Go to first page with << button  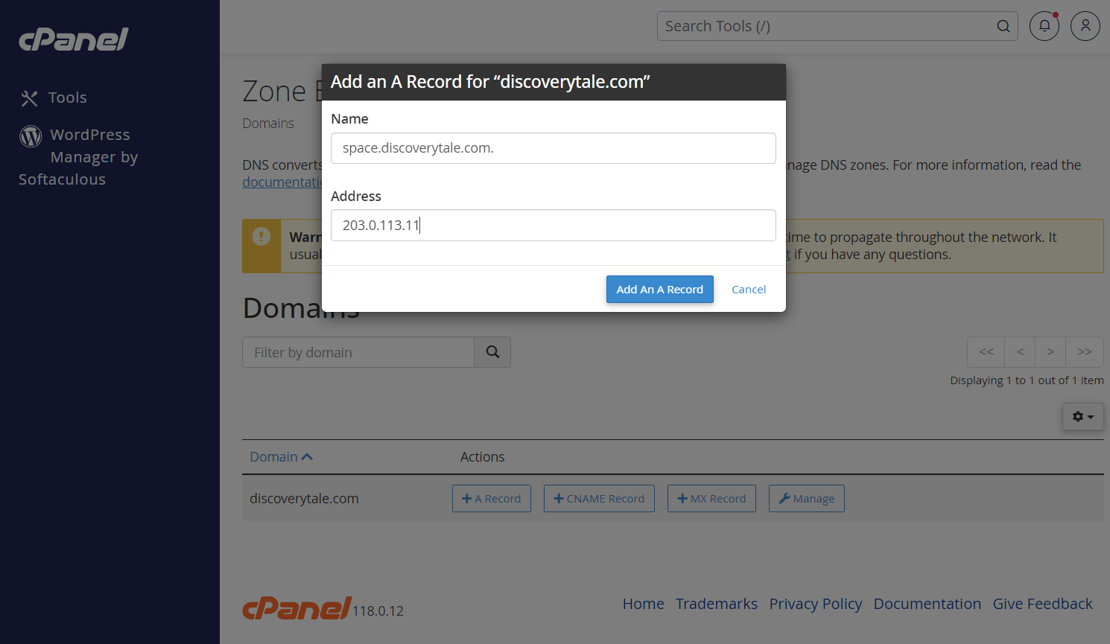click(986, 352)
